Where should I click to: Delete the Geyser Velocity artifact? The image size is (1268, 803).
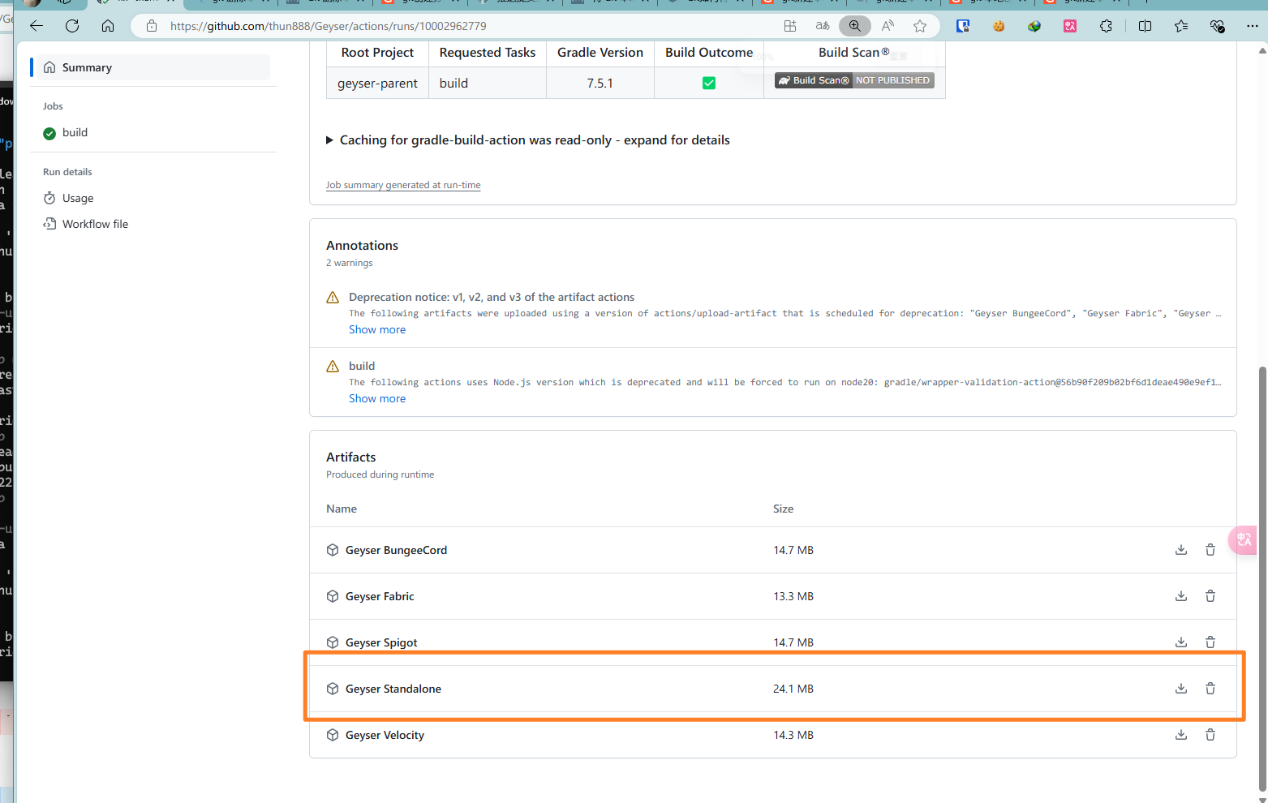point(1210,735)
